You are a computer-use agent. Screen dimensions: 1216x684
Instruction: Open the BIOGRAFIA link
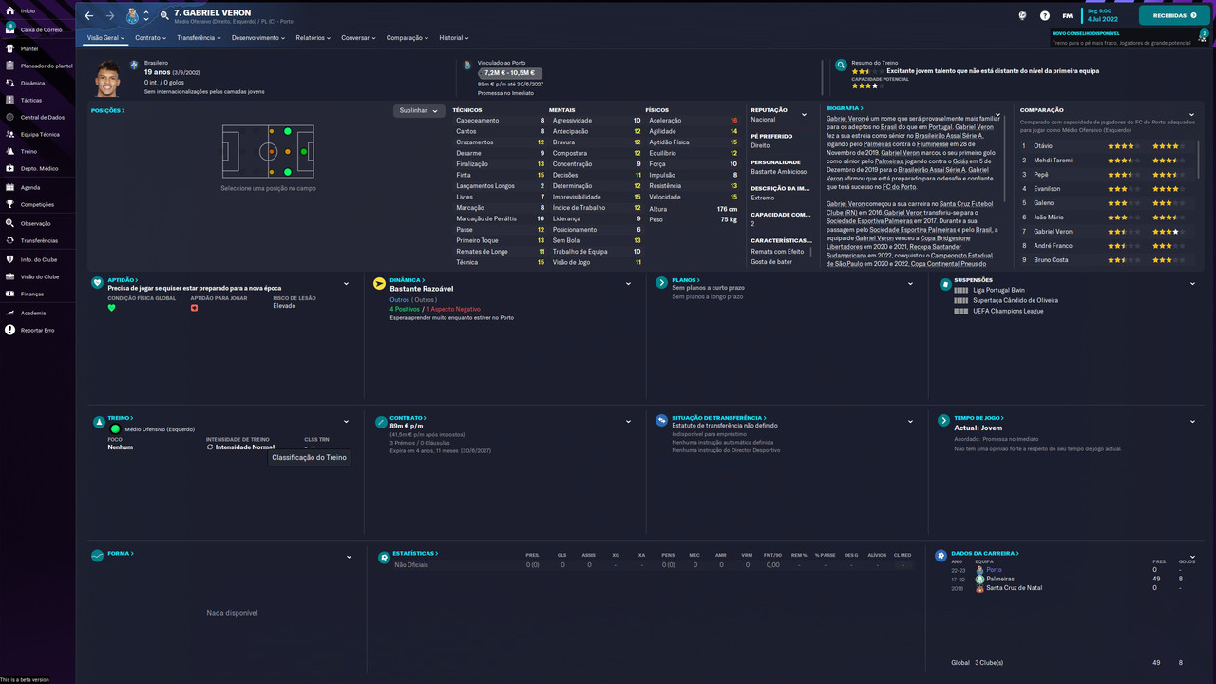click(845, 108)
